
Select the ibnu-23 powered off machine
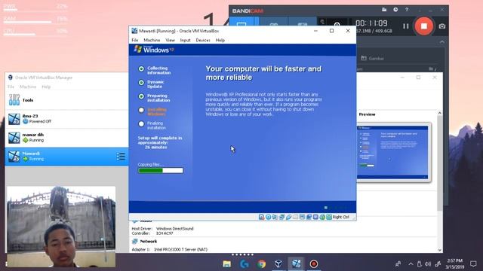[67, 119]
